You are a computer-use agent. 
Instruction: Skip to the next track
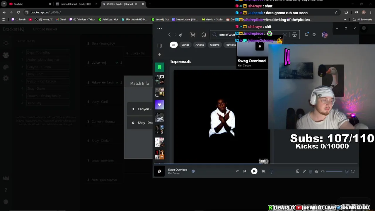tap(263, 171)
